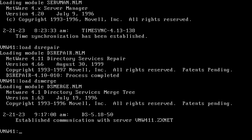This screenshot has width=252, height=140.
Task: Click 'Version 1.63 July 19, 1996' line
Action: (x=51, y=98)
